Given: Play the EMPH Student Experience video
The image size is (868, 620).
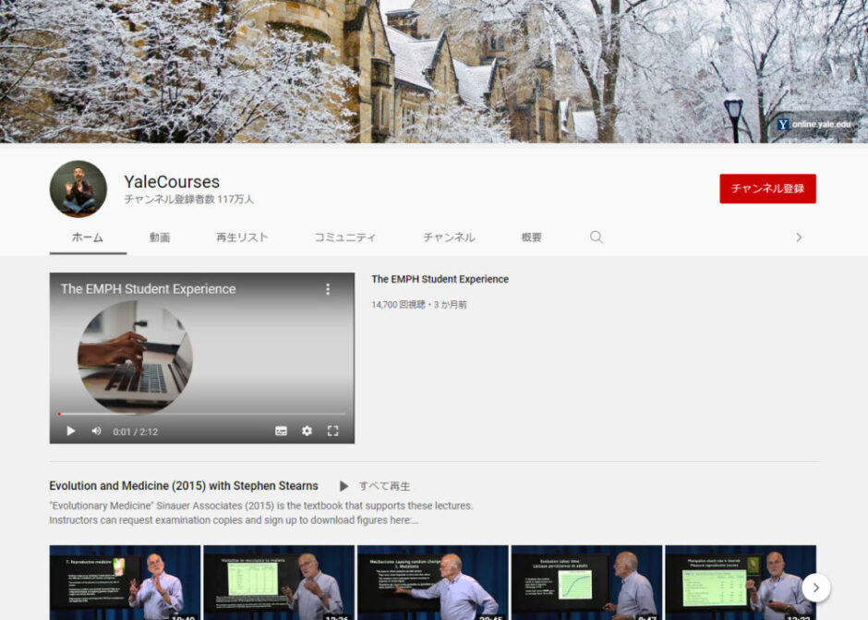Looking at the screenshot, I should (x=71, y=432).
